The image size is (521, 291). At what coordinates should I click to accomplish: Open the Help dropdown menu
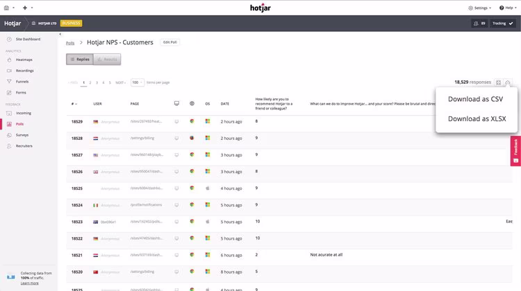point(508,8)
